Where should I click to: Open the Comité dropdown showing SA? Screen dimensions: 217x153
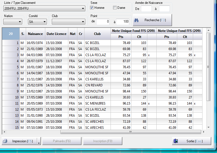pyautogui.click(x=45, y=22)
